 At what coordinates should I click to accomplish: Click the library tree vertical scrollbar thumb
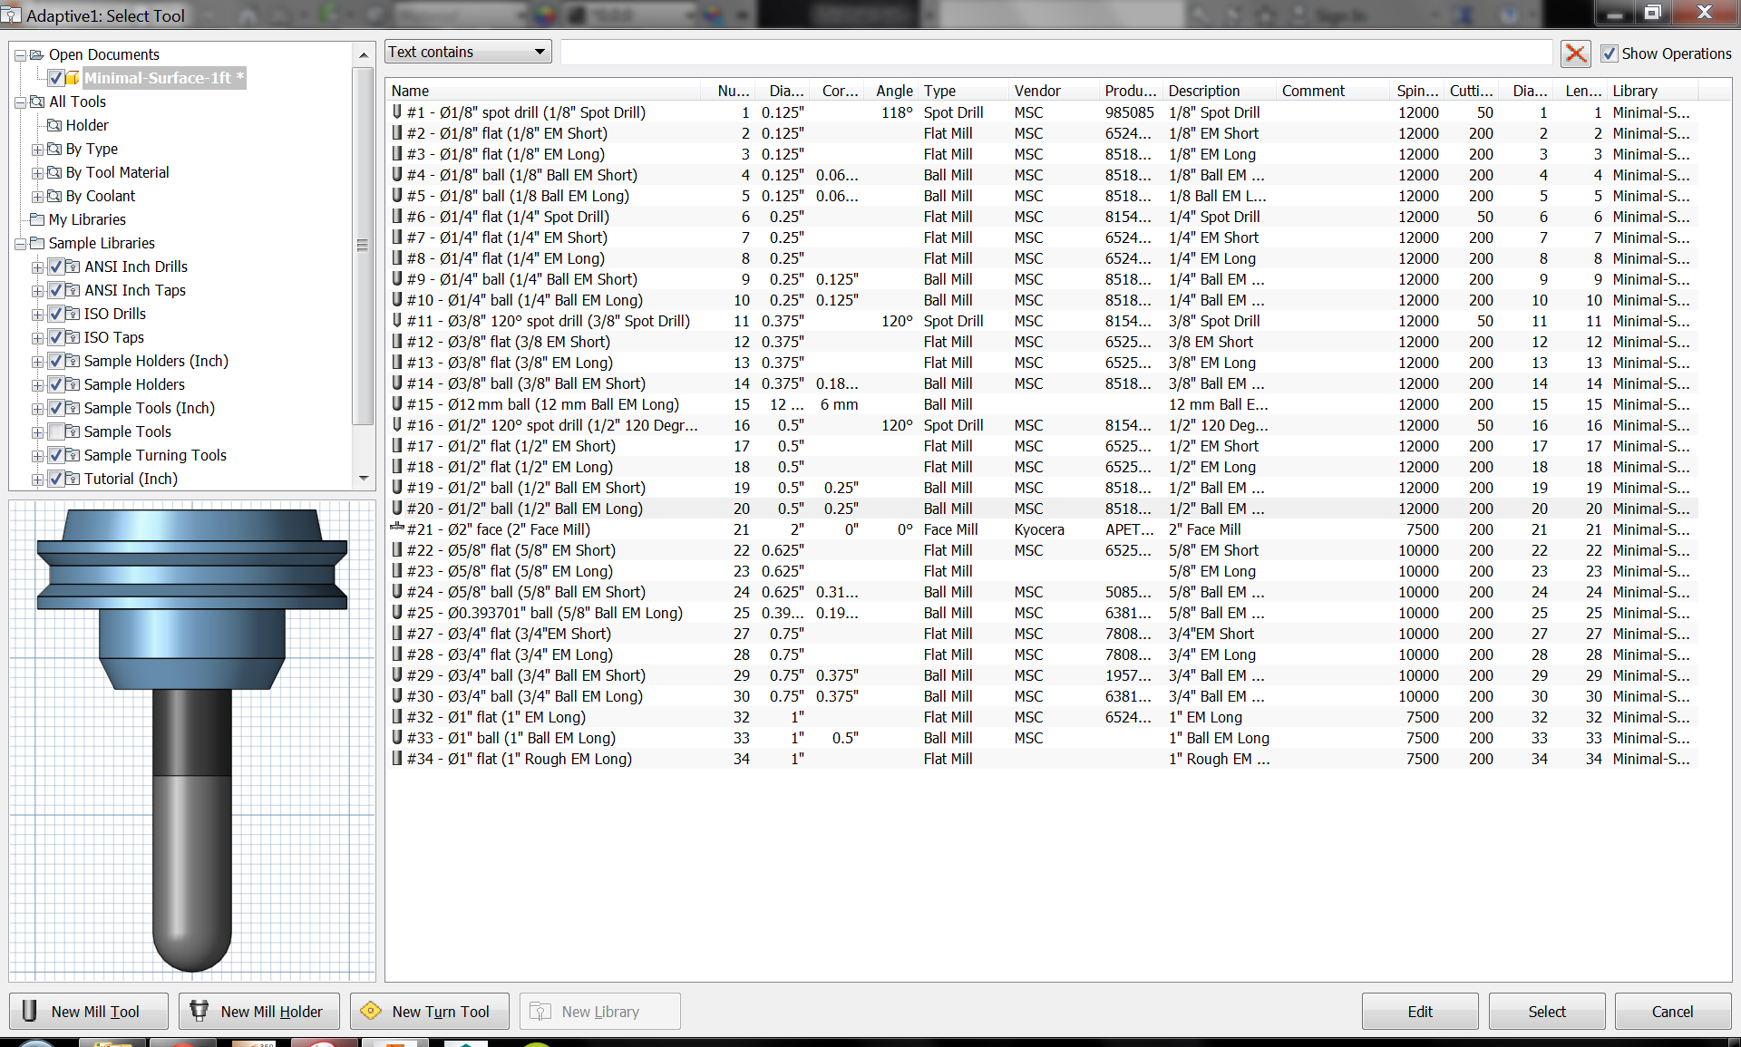click(x=363, y=245)
